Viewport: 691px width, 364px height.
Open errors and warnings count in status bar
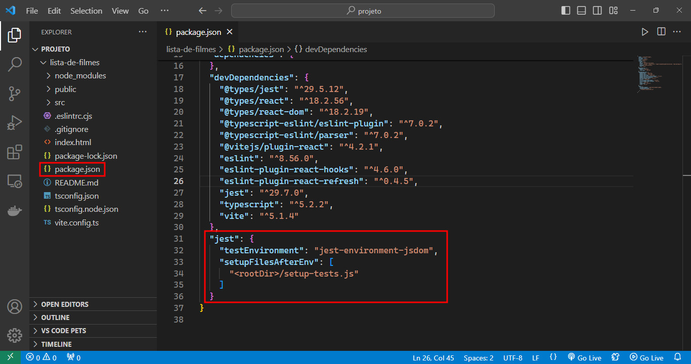click(x=41, y=357)
